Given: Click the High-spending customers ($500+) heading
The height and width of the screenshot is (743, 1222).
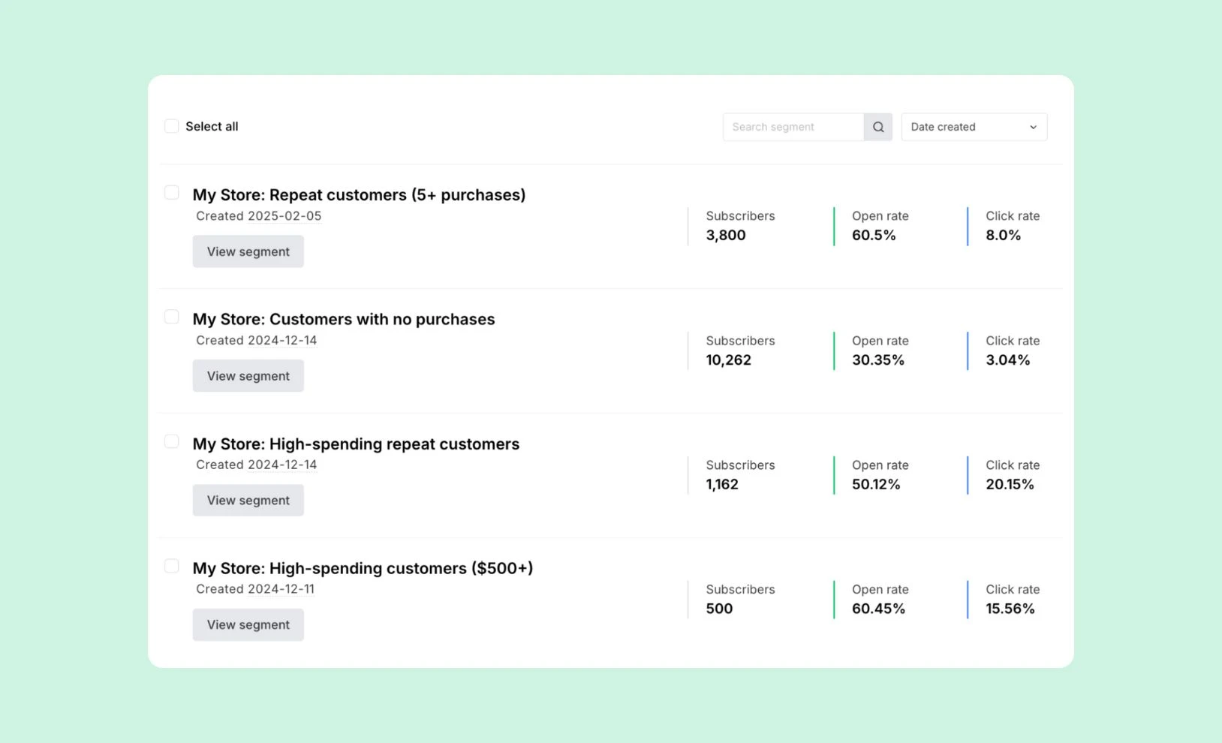Looking at the screenshot, I should point(363,569).
